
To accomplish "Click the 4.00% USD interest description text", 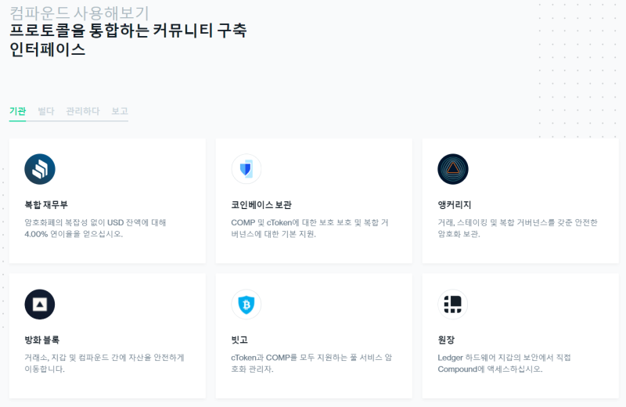I will pyautogui.click(x=95, y=228).
